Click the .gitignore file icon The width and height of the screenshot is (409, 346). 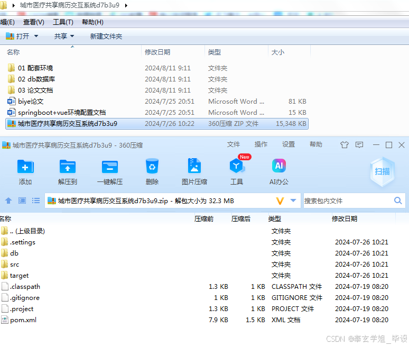tap(5, 298)
